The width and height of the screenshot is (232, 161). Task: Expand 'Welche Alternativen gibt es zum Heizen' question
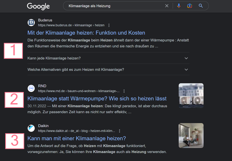(x=109, y=70)
